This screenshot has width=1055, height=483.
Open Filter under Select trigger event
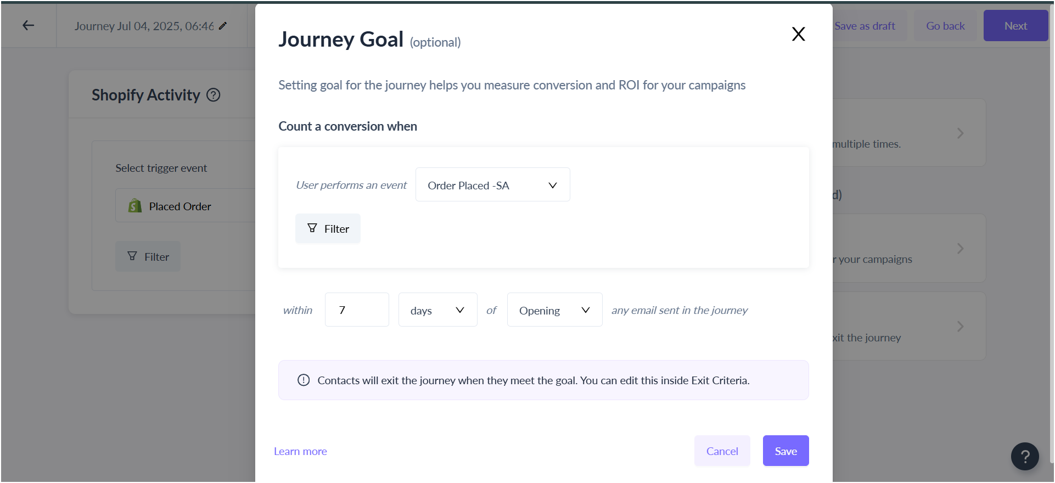pos(148,256)
